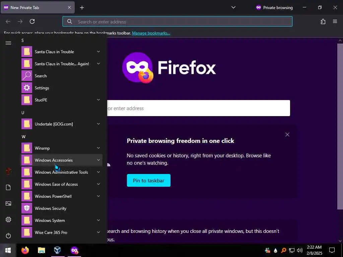343x257 pixels.
Task: Expand the StudPE folder chevron
Action: (98, 100)
